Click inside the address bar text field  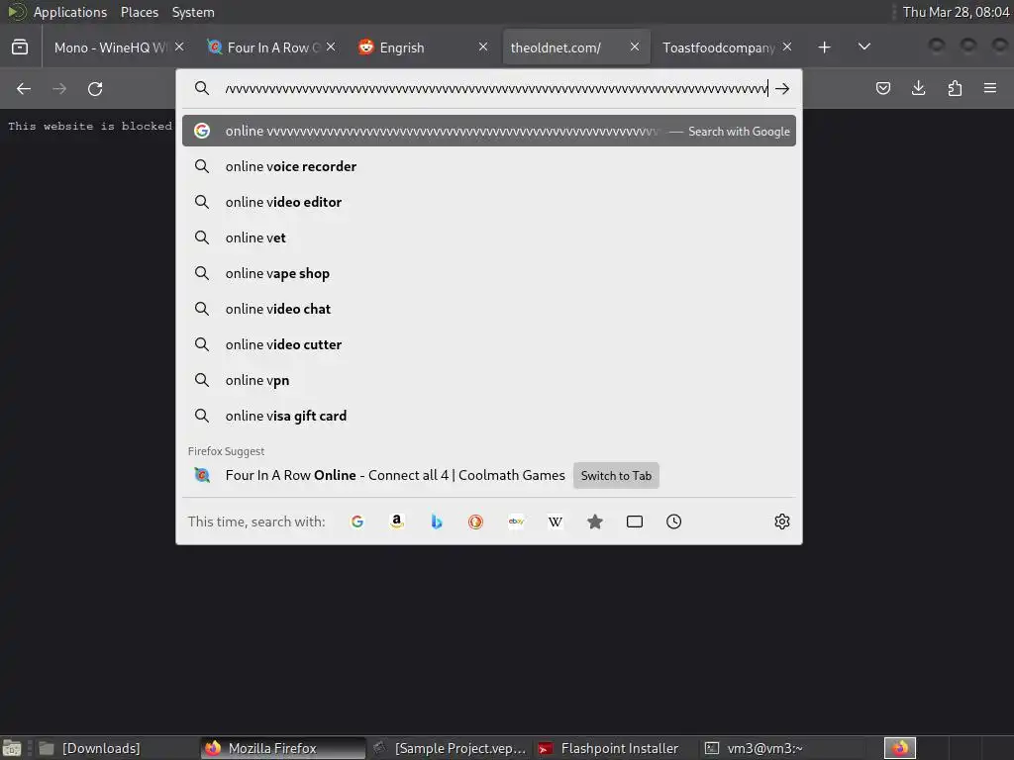495,88
